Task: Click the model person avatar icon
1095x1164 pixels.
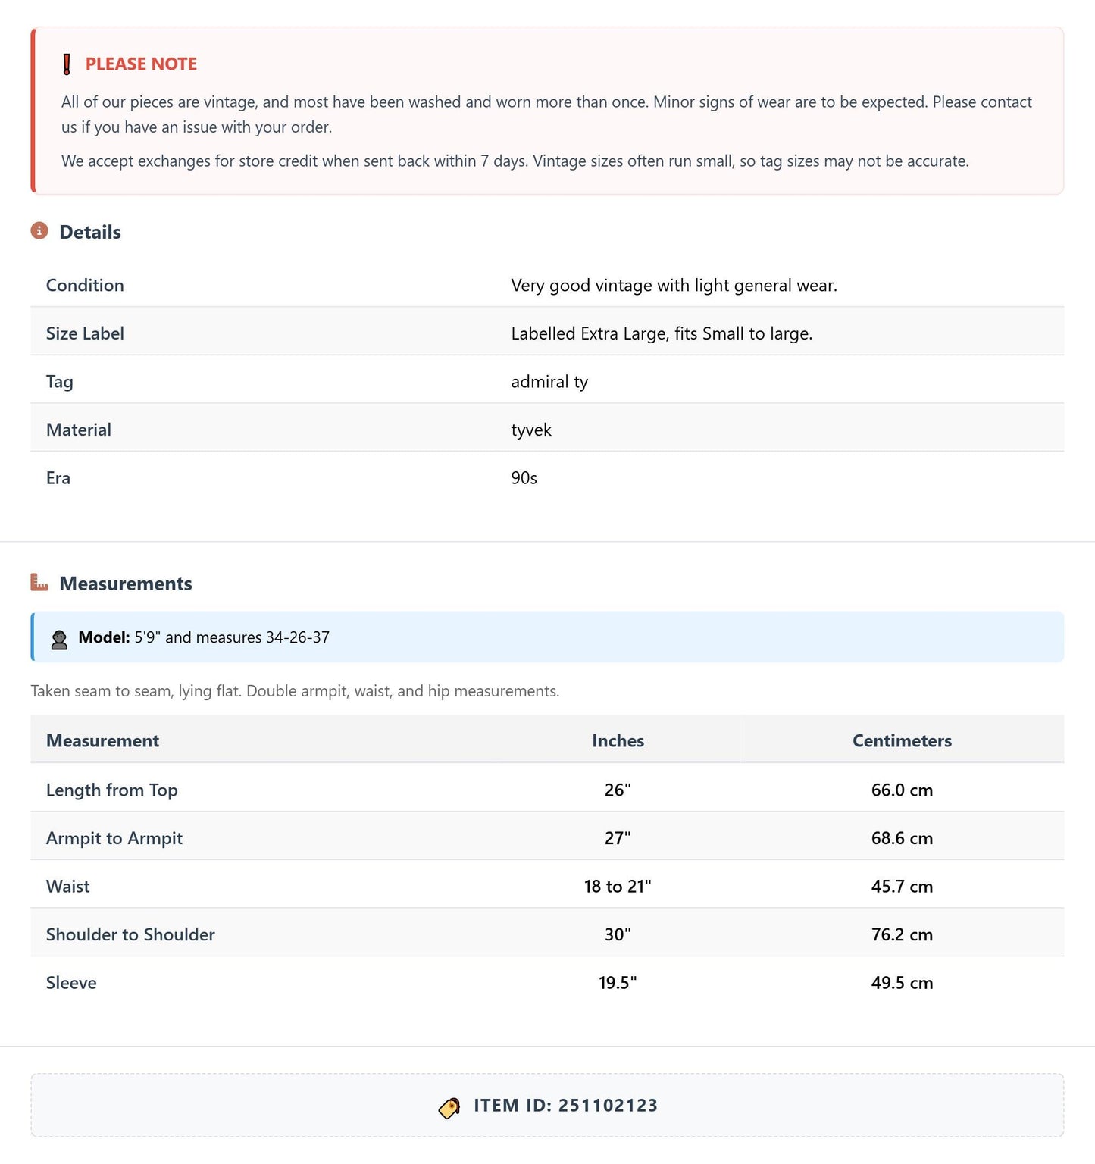Action: pos(59,639)
